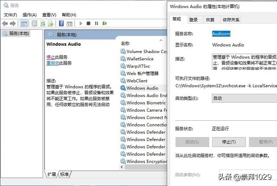Open the 查看(V) menu
277x186 pixels.
(x=49, y=15)
